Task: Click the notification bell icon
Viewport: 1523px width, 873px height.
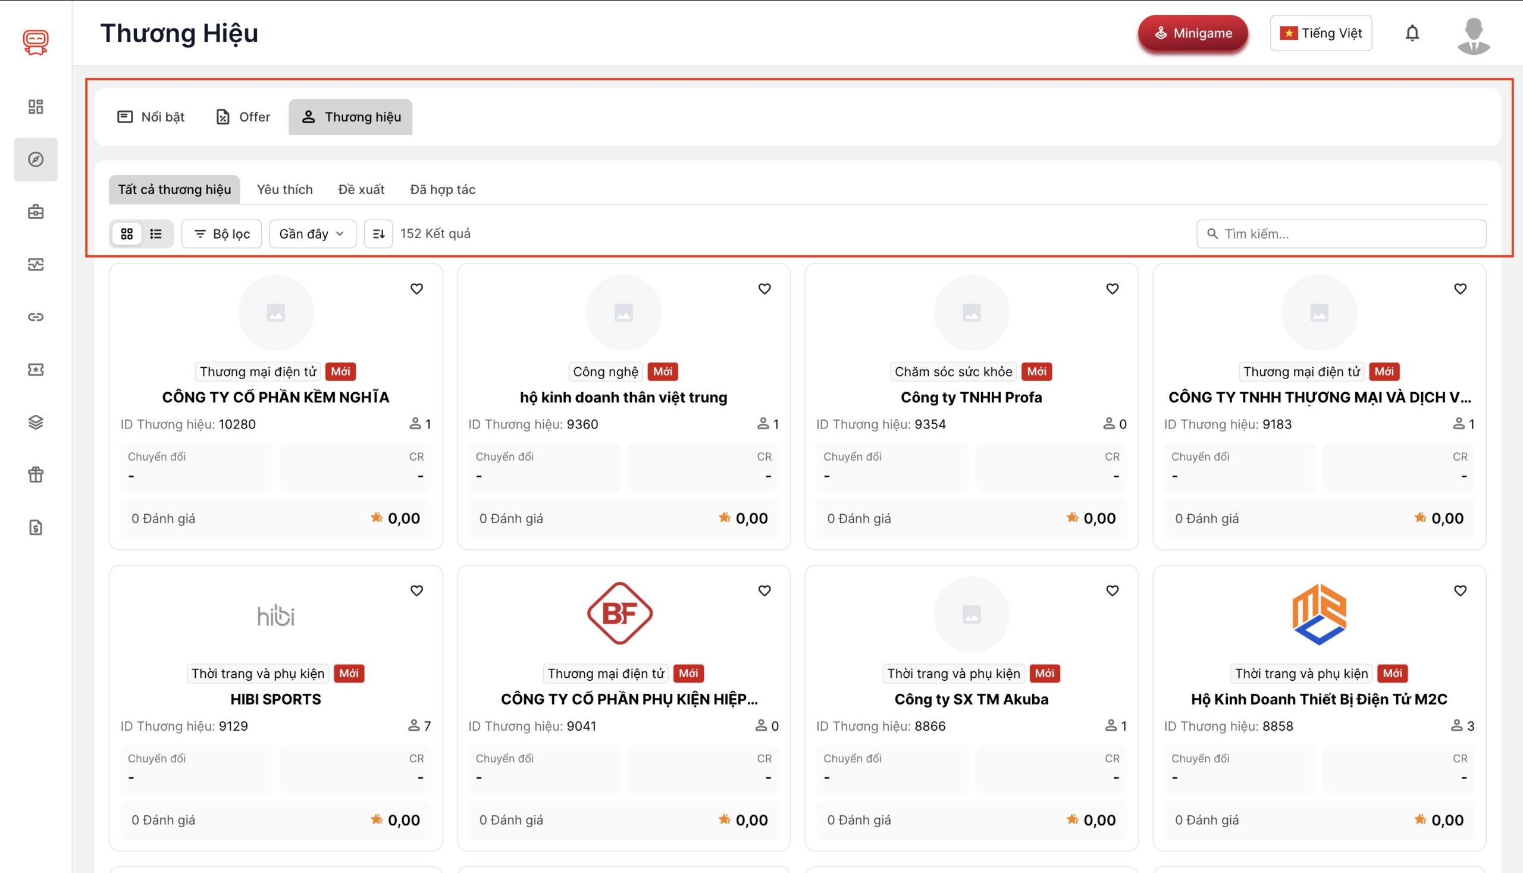Action: point(1412,33)
